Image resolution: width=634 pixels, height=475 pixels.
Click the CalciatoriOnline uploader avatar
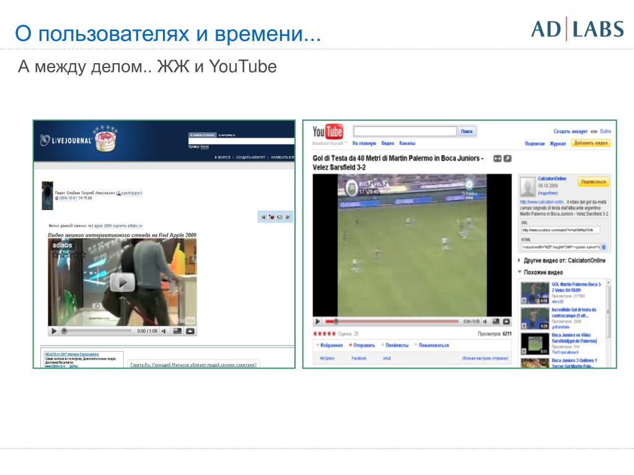pos(527,186)
